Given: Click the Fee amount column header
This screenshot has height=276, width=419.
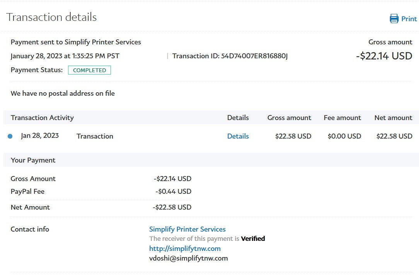Looking at the screenshot, I should coord(342,118).
